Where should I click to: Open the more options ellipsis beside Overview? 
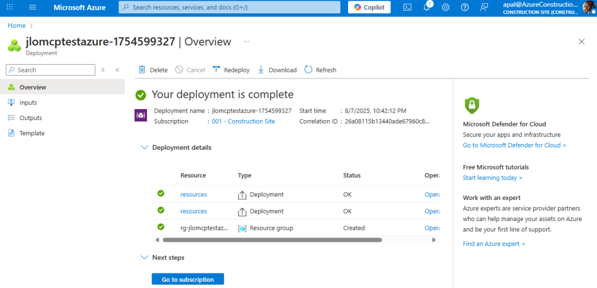coord(247,41)
